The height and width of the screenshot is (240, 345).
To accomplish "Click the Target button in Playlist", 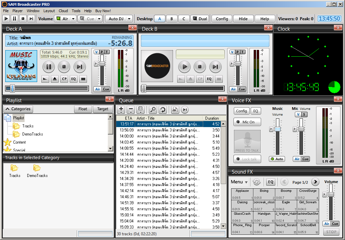I will [103, 109].
